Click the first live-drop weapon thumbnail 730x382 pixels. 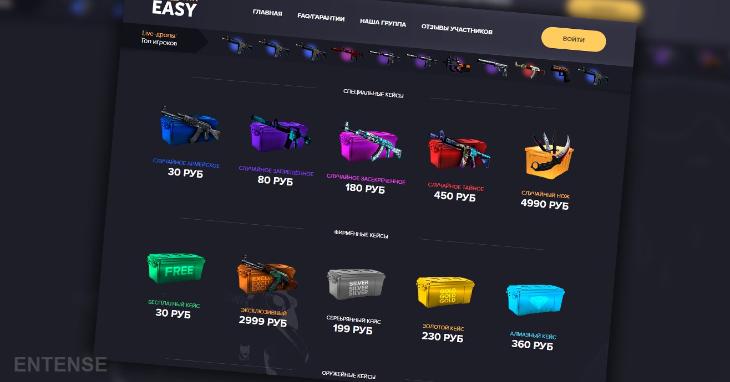point(237,45)
